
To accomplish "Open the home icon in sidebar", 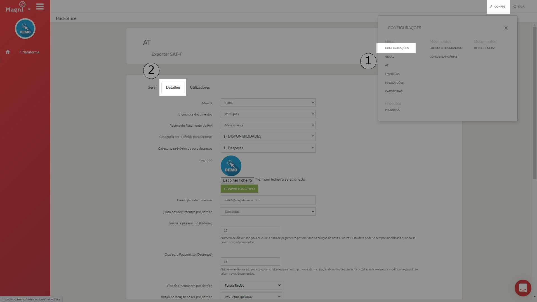I will point(8,52).
